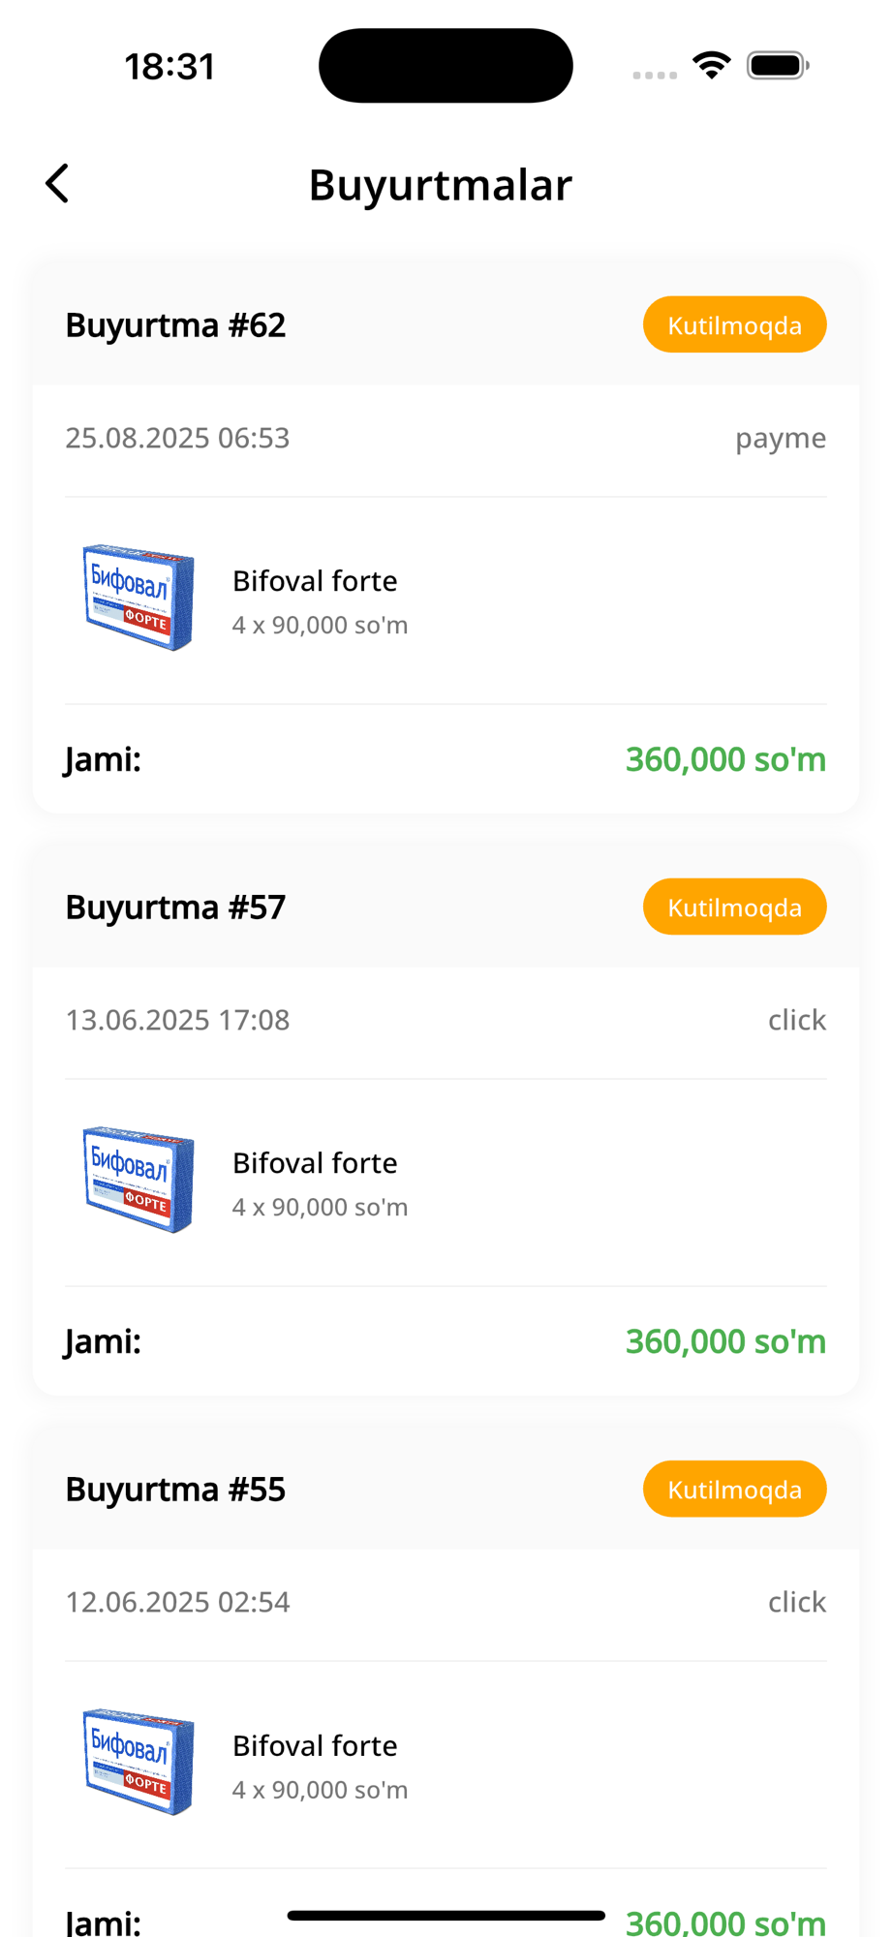Tap the Wi-Fi status icon
Image resolution: width=892 pixels, height=1937 pixels.
coord(712,66)
